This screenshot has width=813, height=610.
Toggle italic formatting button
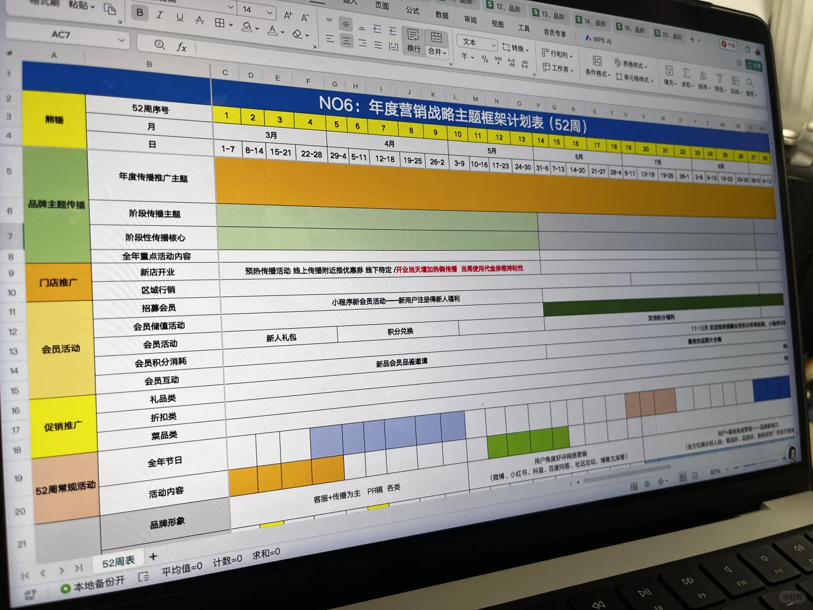(x=160, y=15)
